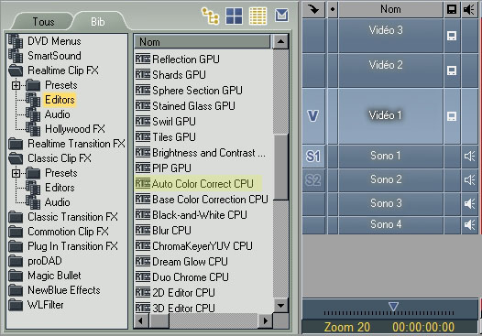Click the timeline zoom slider marker

tap(393, 307)
